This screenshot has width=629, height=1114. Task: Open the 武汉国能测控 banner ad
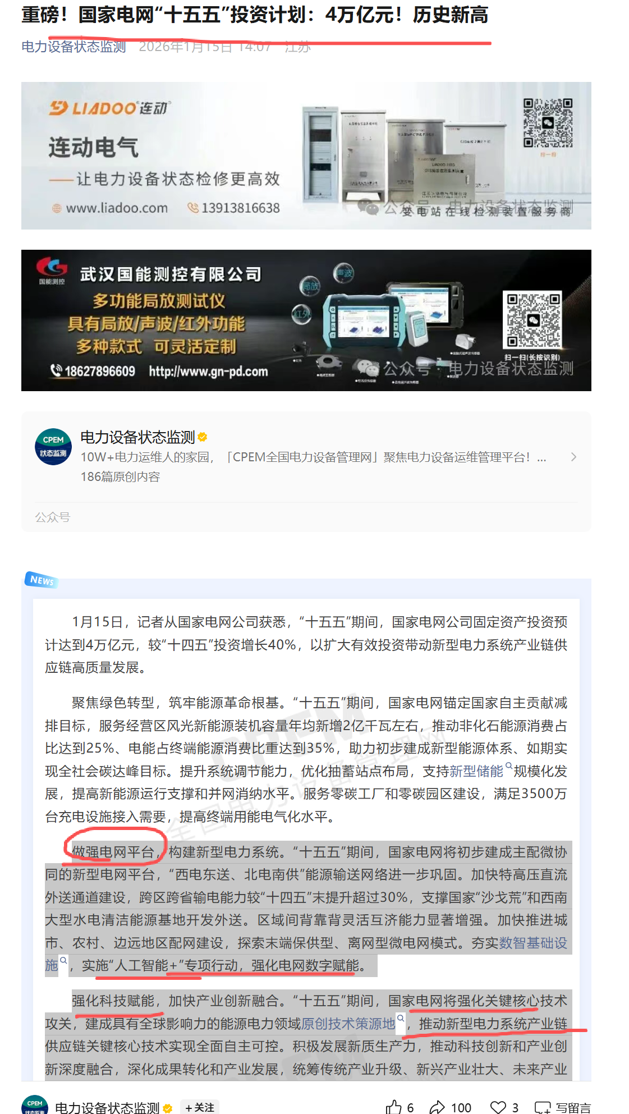coord(306,320)
